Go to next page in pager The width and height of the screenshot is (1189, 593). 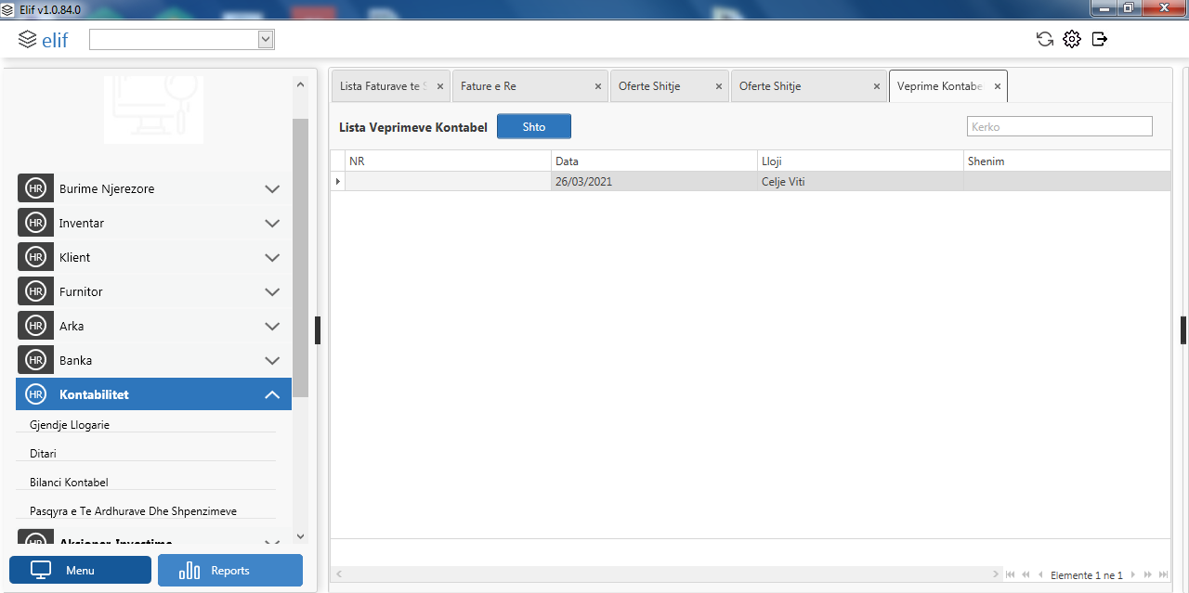1133,575
